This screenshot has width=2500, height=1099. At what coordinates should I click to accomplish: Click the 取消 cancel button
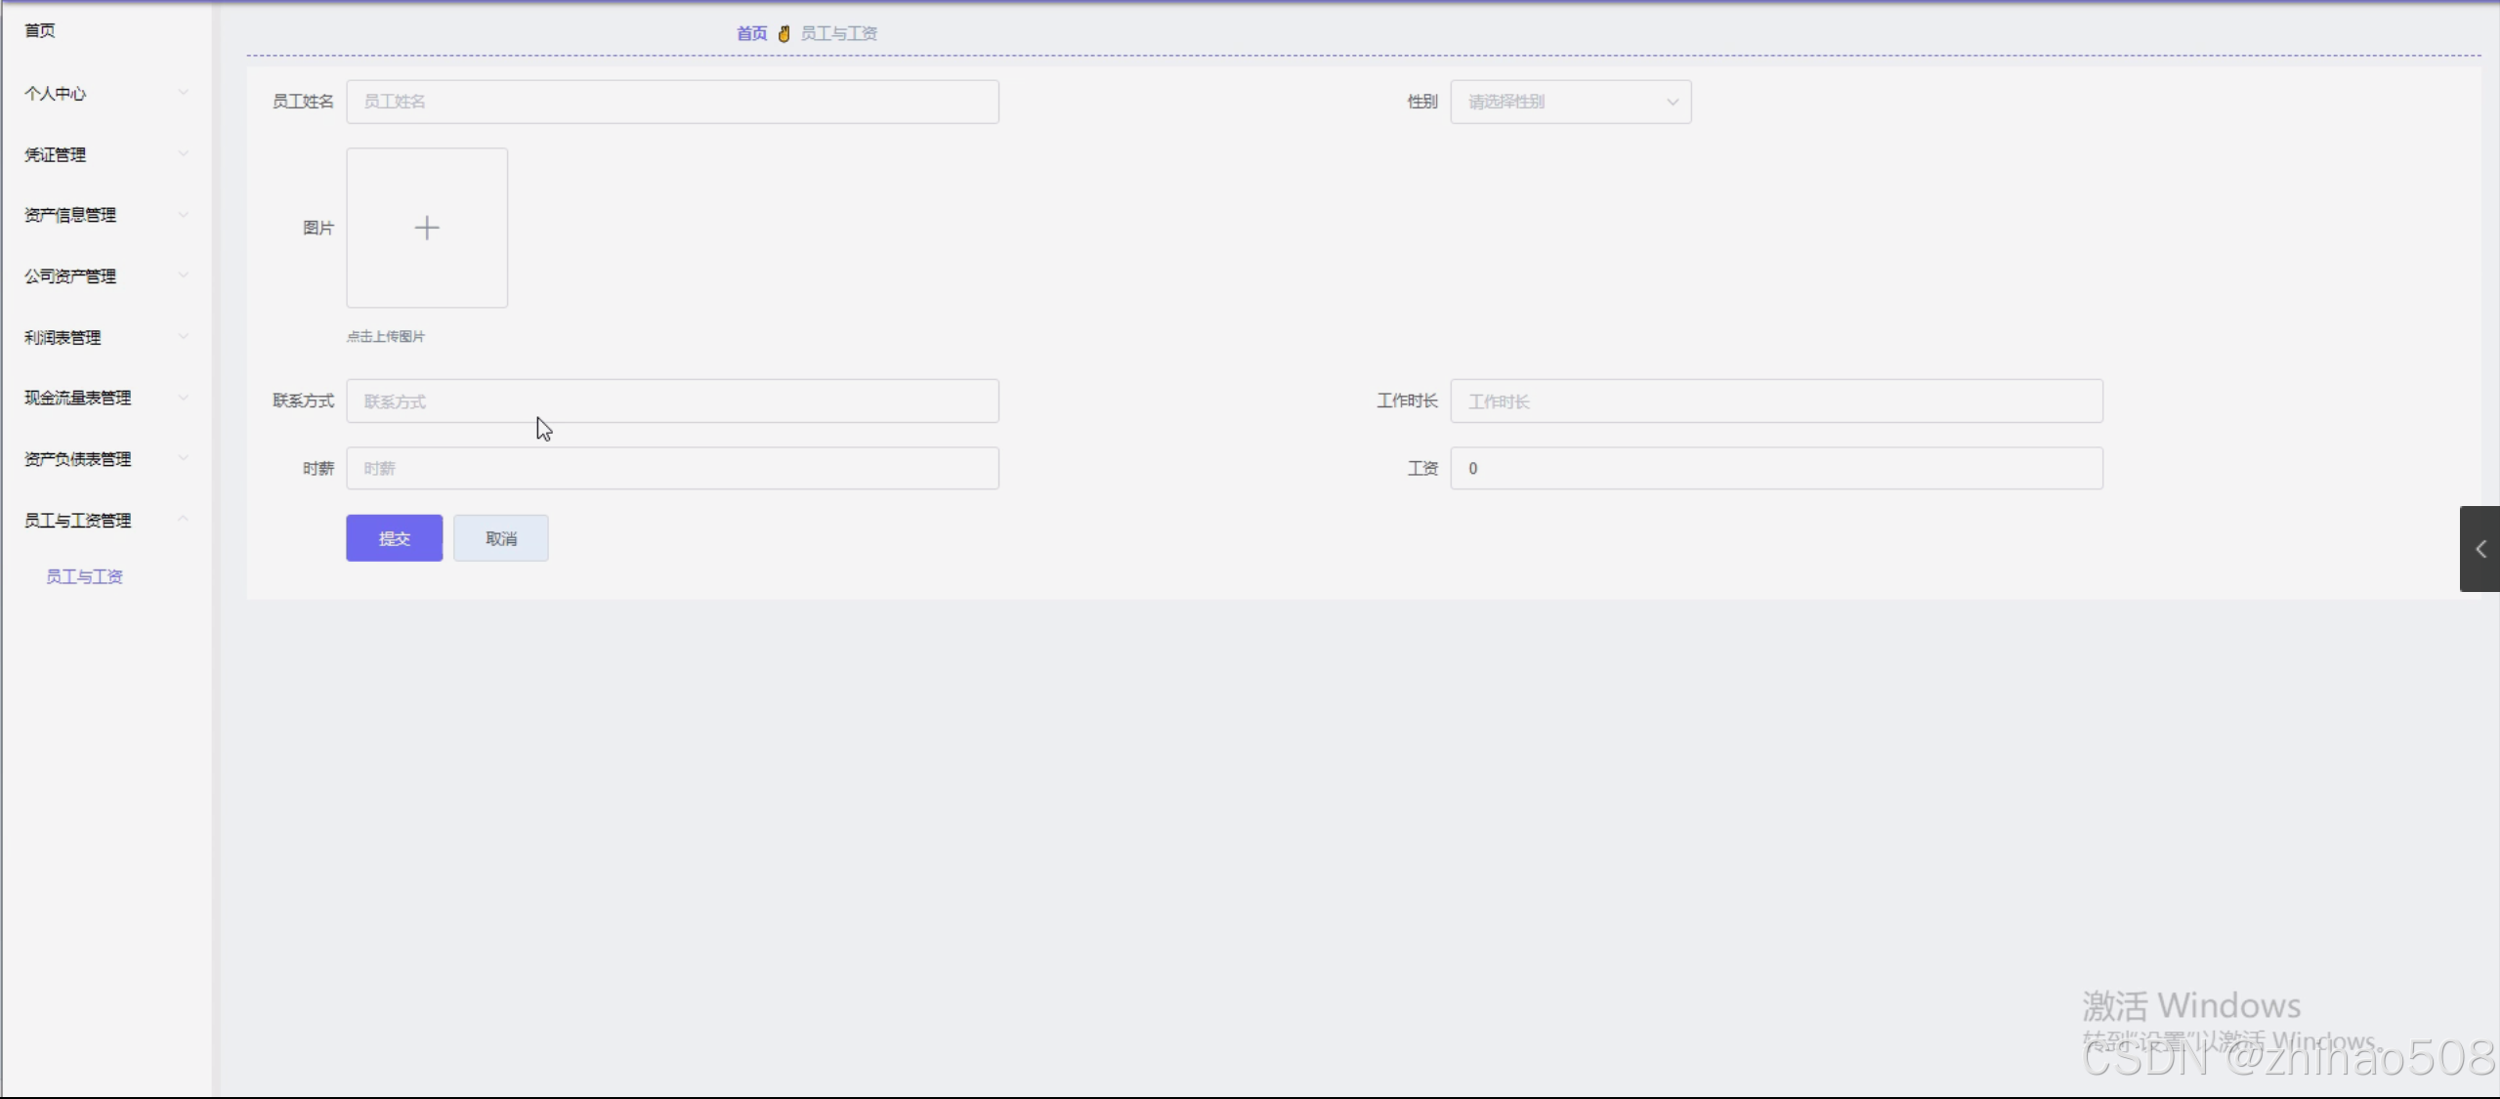click(500, 538)
